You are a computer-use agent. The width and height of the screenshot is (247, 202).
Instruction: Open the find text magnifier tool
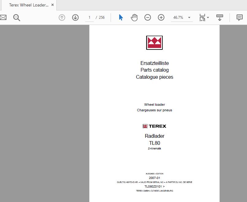(x=17, y=18)
